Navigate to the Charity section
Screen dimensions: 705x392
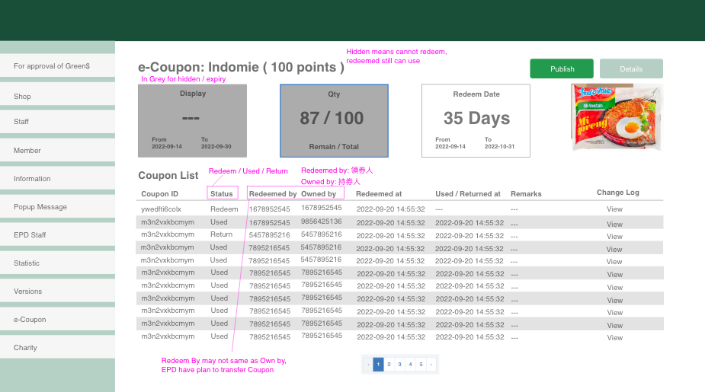57,348
